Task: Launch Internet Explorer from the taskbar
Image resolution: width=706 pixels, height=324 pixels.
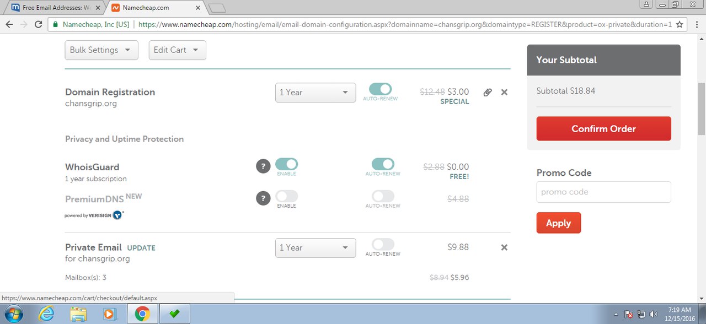Action: [47, 314]
